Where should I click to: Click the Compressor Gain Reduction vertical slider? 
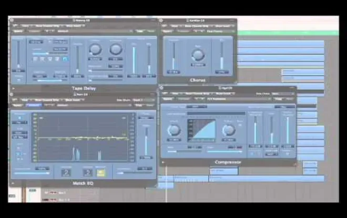[x=255, y=130]
